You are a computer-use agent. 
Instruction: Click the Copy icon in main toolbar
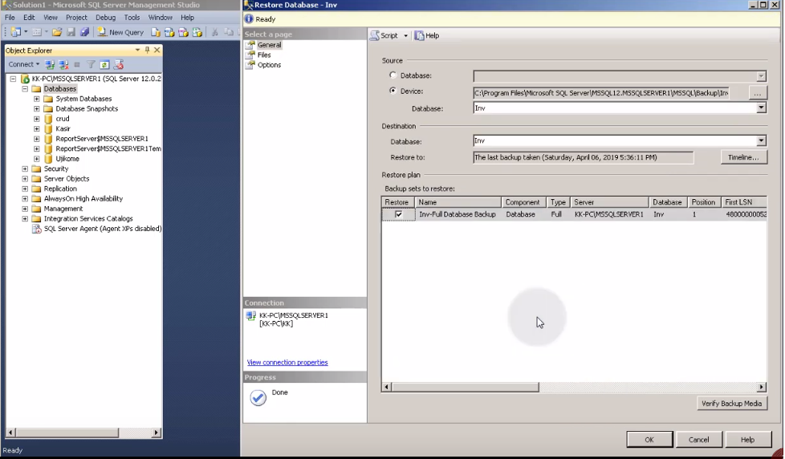pos(229,32)
